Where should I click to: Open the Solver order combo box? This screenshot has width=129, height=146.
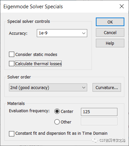tap(48, 87)
